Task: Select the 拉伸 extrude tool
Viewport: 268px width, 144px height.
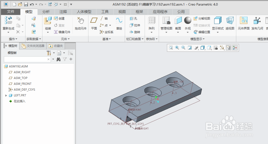Action: (135, 25)
